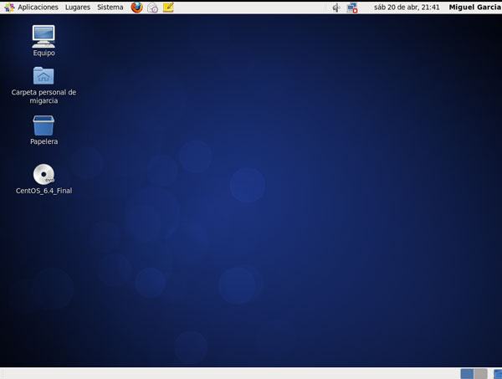Open the Miguel Garcia user menu
502x379 pixels.
[475, 7]
